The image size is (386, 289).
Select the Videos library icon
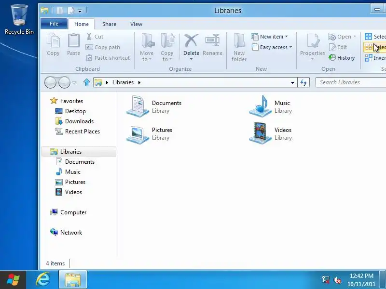click(x=260, y=133)
